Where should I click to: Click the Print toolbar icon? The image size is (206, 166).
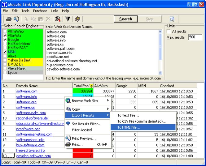coord(9,19)
